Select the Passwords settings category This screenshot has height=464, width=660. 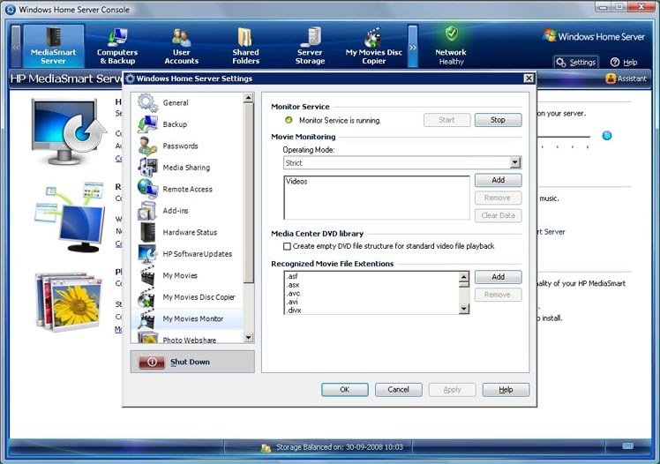coord(187,146)
